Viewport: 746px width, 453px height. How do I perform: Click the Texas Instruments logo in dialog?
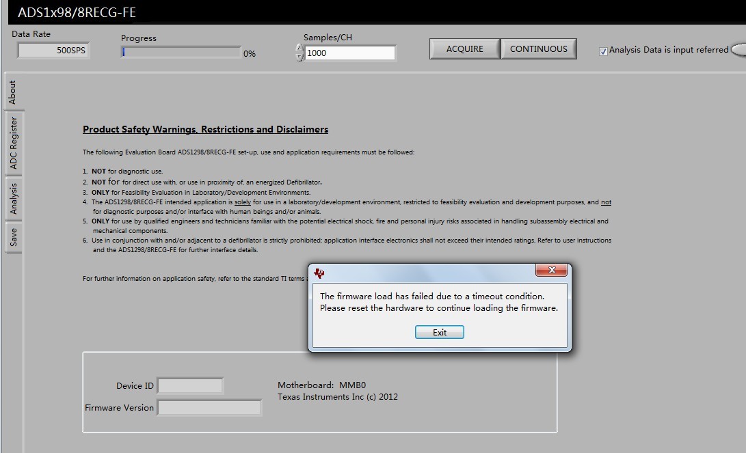tap(319, 273)
